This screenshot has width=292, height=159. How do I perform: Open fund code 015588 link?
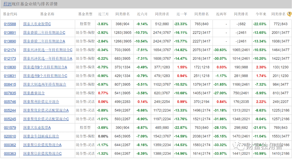point(10,24)
